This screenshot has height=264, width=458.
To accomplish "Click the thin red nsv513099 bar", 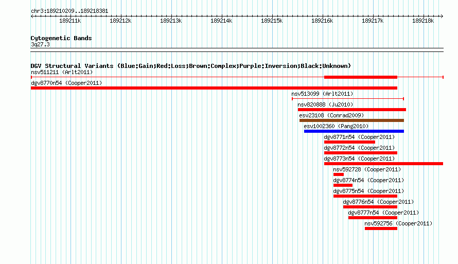I will coord(348,99).
